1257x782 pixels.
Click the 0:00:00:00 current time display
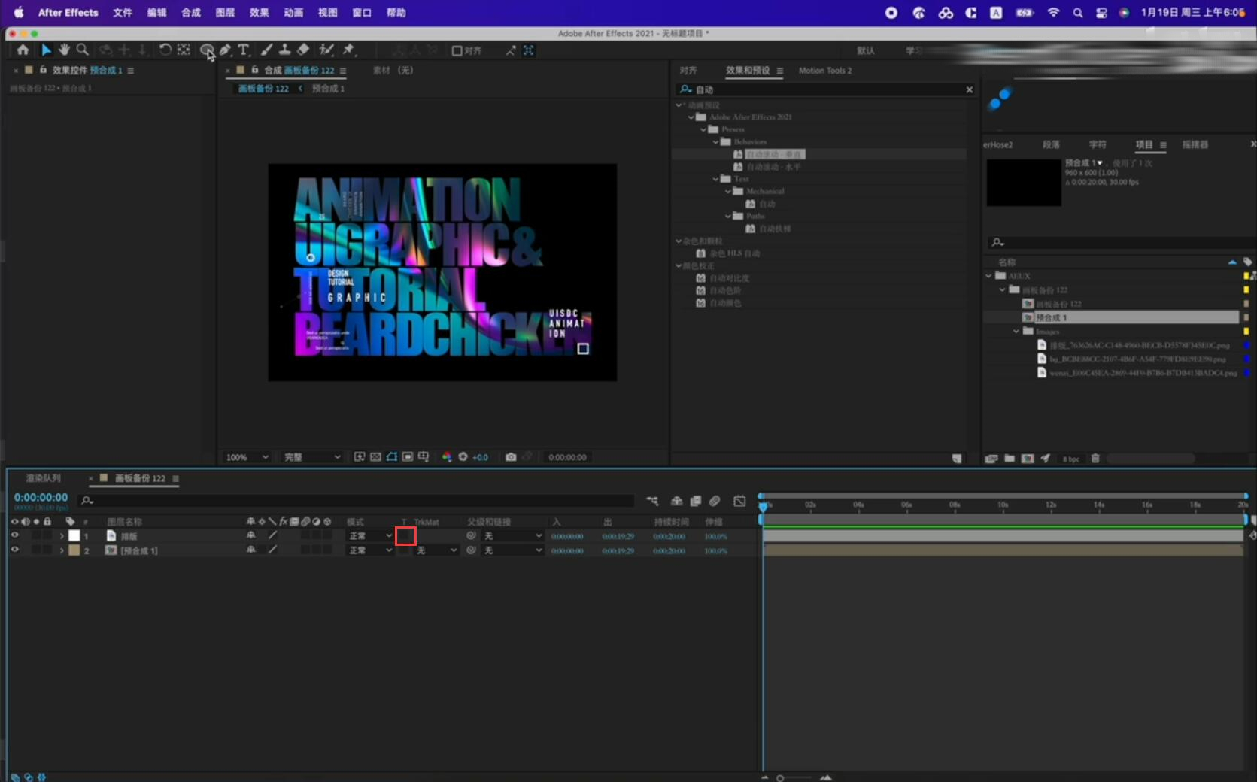(x=41, y=497)
